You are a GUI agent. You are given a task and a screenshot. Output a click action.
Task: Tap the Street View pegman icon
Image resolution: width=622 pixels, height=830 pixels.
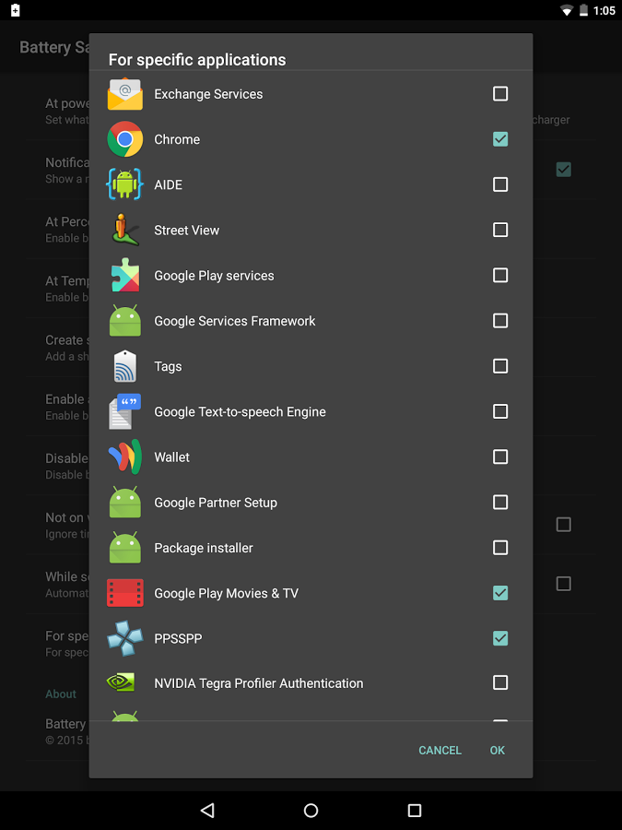click(x=125, y=230)
